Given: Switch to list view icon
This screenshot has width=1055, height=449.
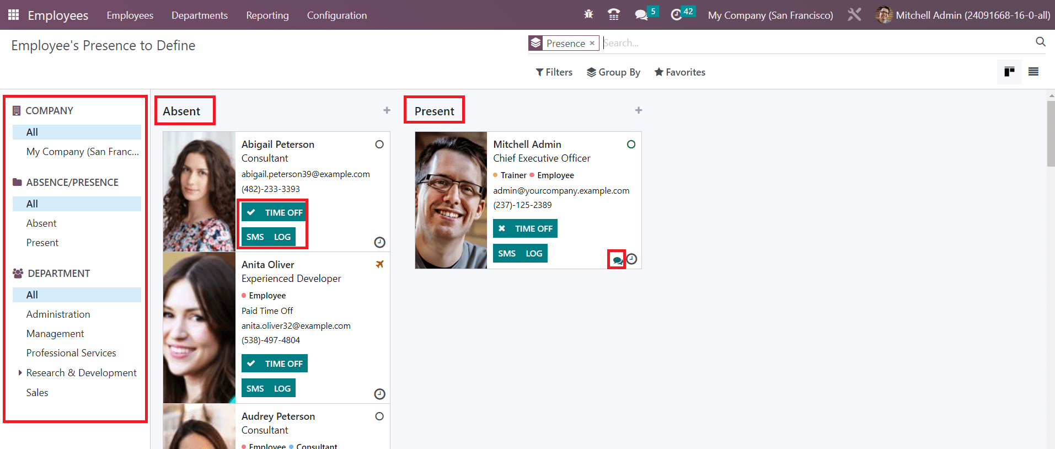Looking at the screenshot, I should tap(1033, 72).
